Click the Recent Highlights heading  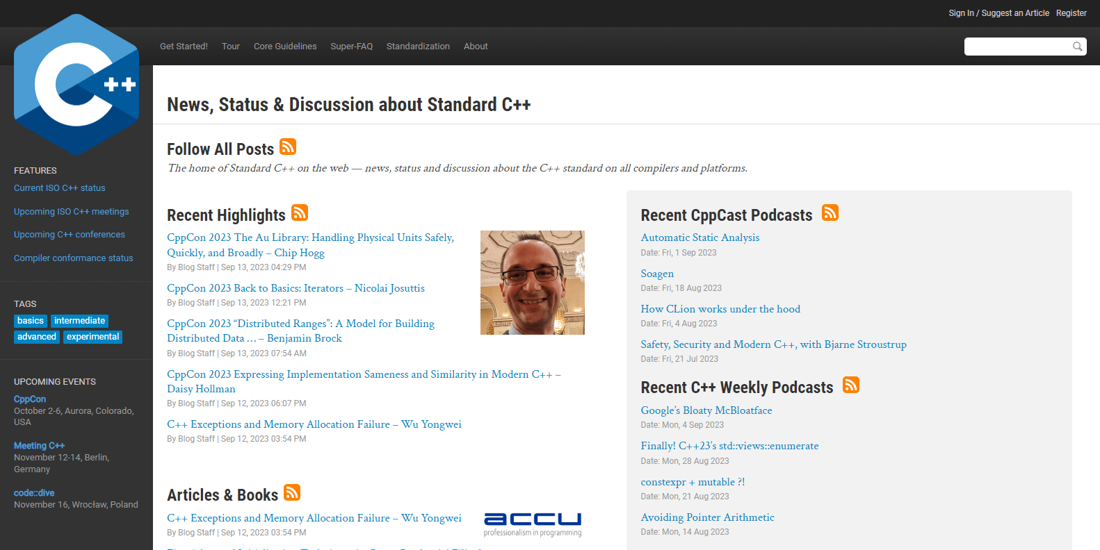pyautogui.click(x=226, y=215)
